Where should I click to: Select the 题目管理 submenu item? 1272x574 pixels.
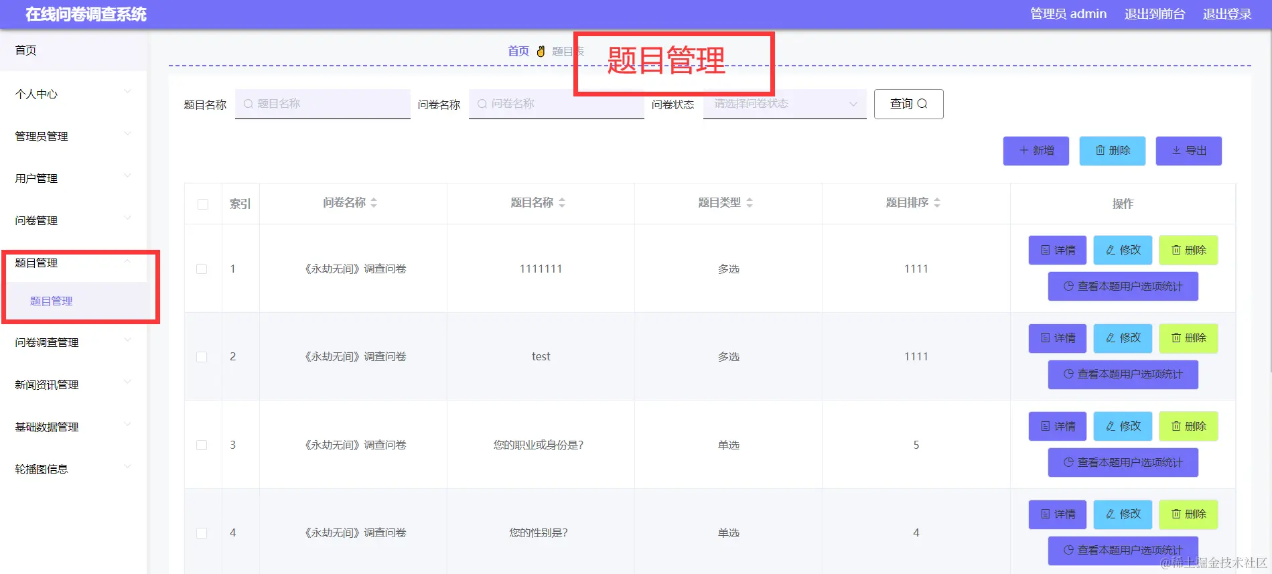click(74, 301)
